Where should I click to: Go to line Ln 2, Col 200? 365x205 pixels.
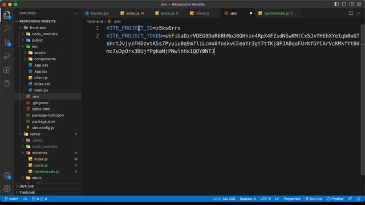(x=224, y=199)
